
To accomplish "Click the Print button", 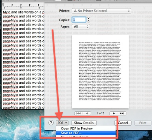I will pos(143,123).
